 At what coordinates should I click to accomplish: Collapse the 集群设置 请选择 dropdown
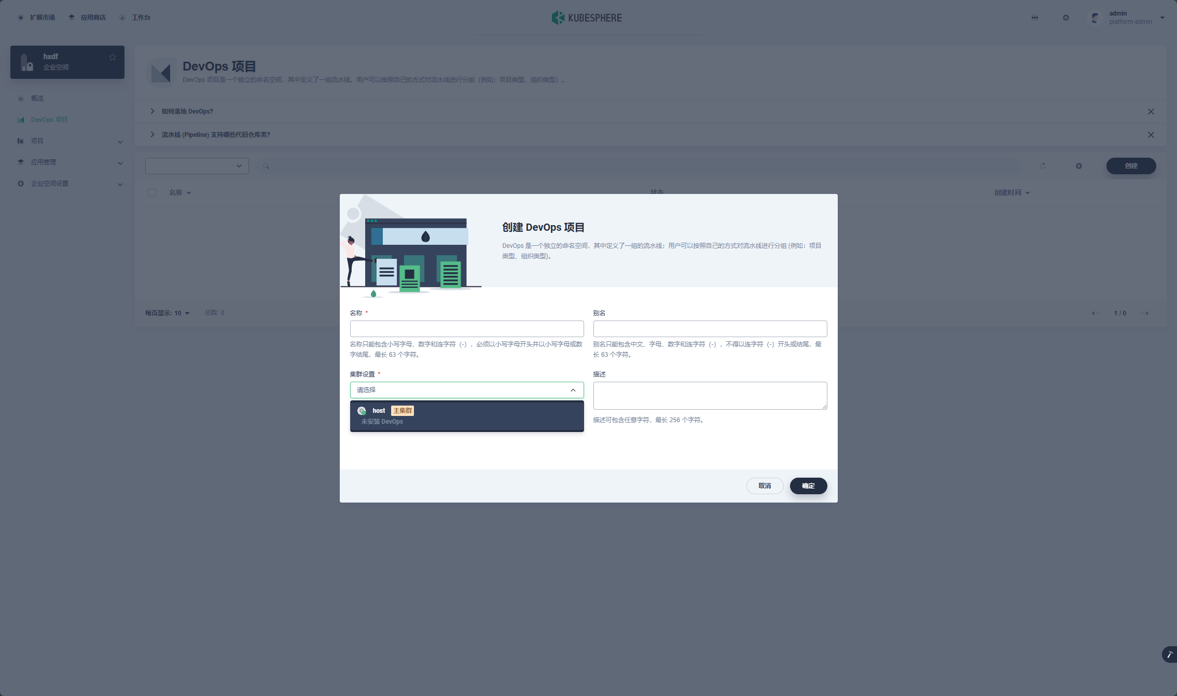tap(467, 390)
